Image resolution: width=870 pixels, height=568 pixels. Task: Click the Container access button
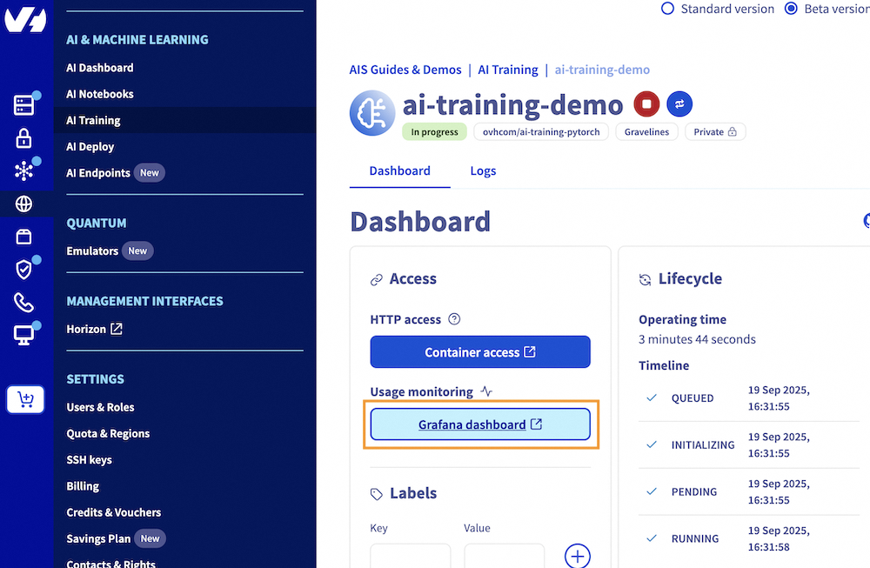[x=480, y=352]
